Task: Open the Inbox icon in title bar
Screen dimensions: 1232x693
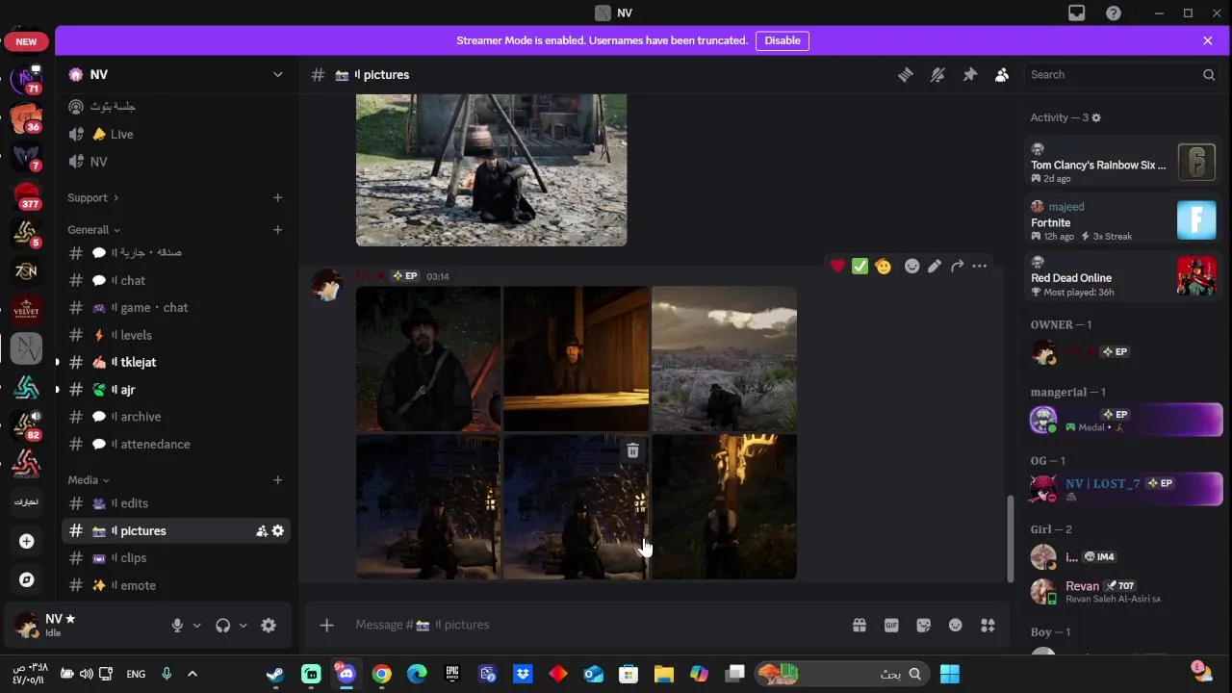Action: [x=1077, y=13]
